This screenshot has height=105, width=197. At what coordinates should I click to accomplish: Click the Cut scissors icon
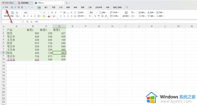pos(17,13)
